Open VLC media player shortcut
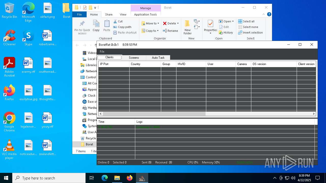326x183 pixels. 9,149
